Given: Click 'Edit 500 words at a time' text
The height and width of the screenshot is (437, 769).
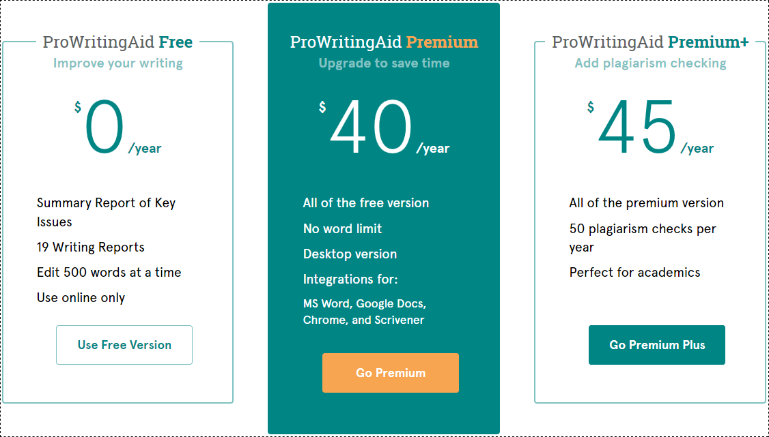Looking at the screenshot, I should click(x=109, y=273).
